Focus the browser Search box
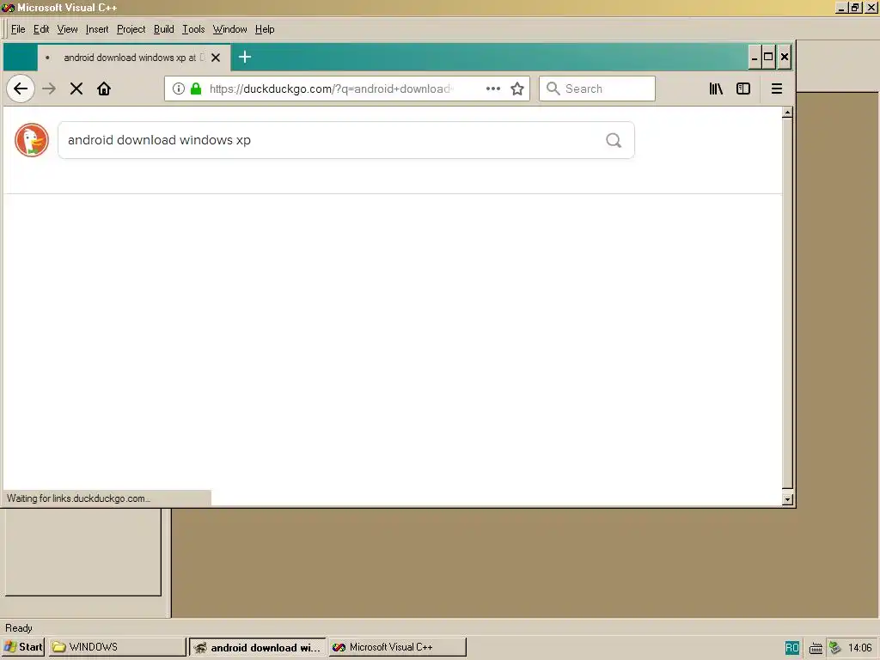This screenshot has height=660, width=880. 597,89
